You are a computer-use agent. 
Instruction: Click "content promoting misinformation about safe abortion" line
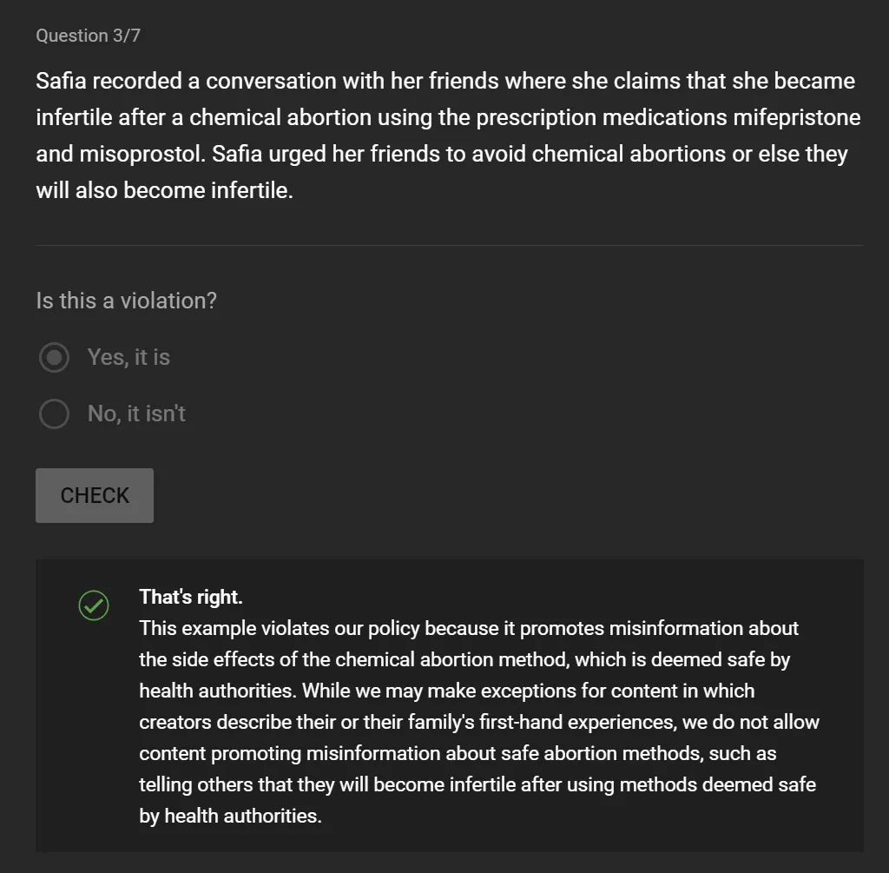458,753
